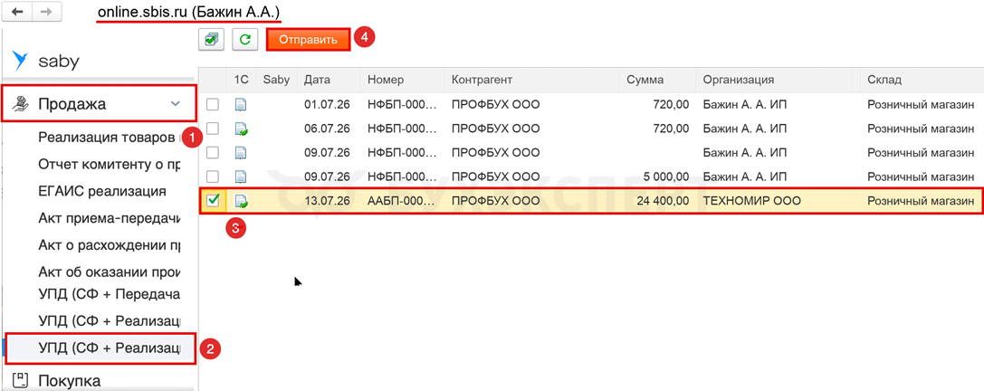Sort by the Контрагент column header
984x391 pixels.
[x=532, y=80]
